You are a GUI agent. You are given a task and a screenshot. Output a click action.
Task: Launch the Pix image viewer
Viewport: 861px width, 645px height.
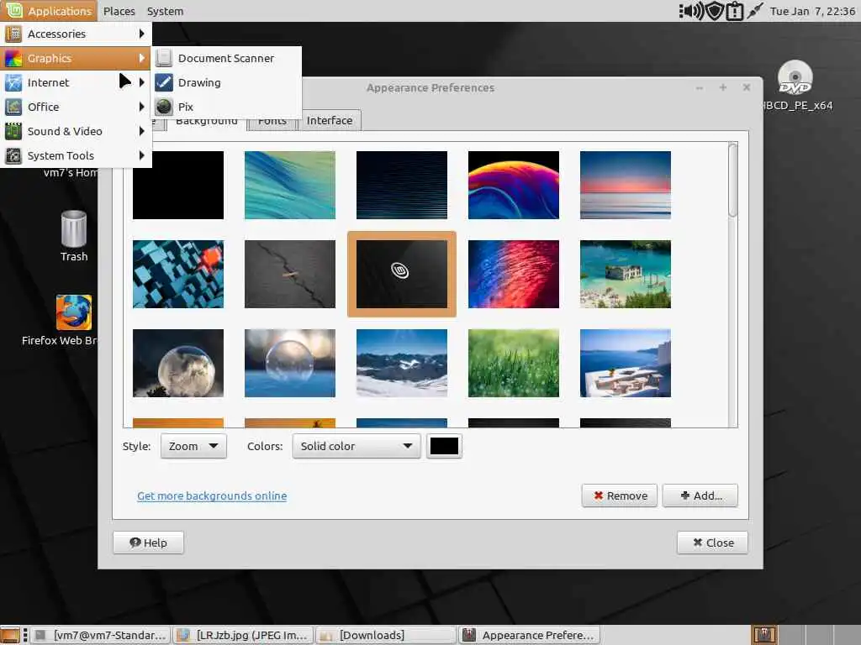[226, 107]
